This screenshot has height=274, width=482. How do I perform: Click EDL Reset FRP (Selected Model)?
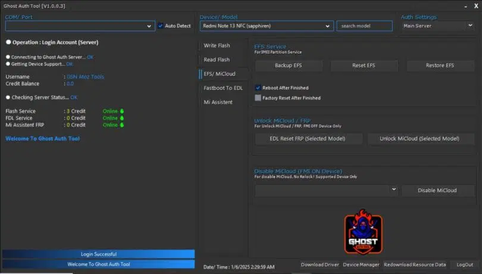click(308, 139)
